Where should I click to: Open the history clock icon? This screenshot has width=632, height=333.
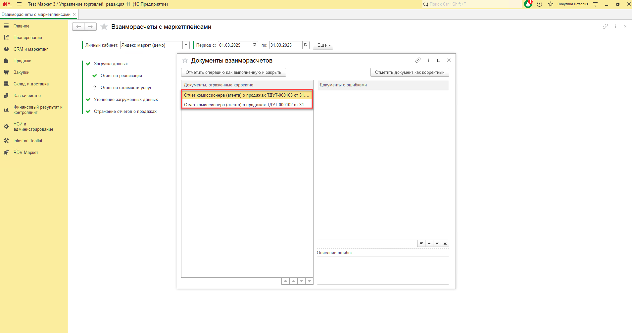pos(539,4)
